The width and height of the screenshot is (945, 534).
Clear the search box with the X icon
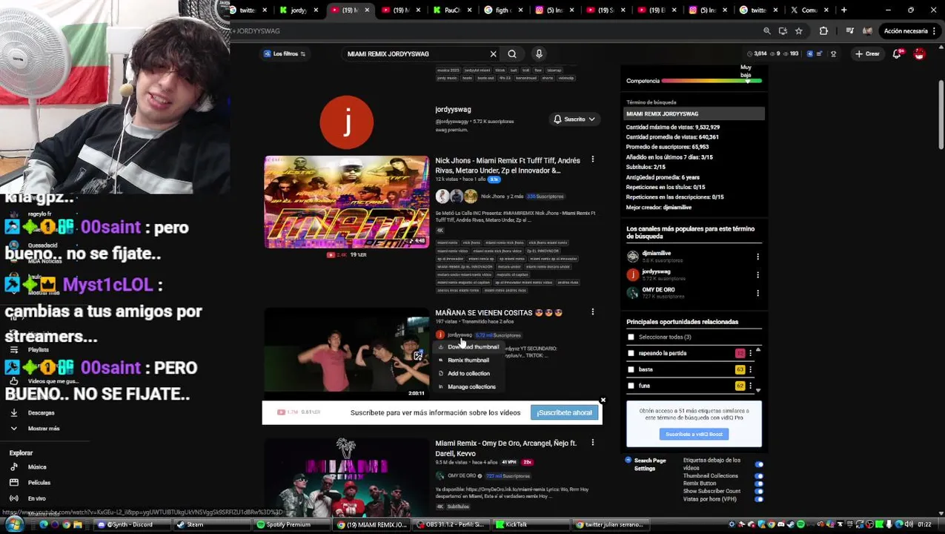[493, 54]
